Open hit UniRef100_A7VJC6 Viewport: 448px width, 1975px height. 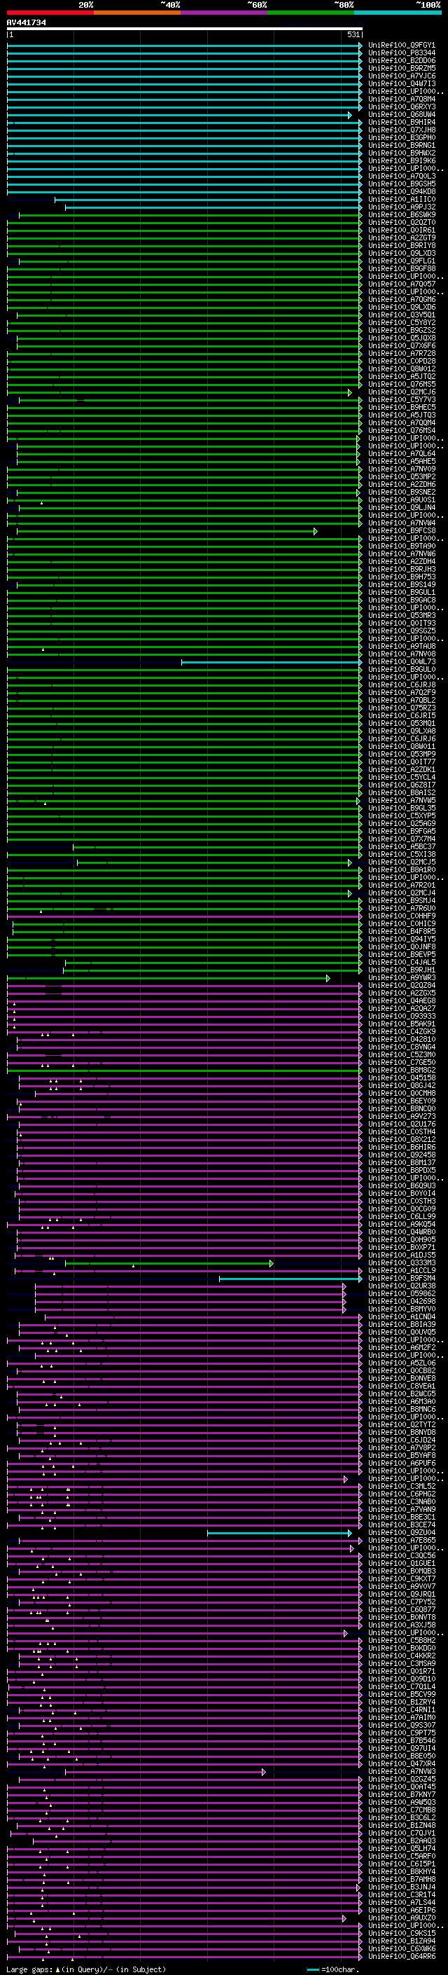point(401,76)
